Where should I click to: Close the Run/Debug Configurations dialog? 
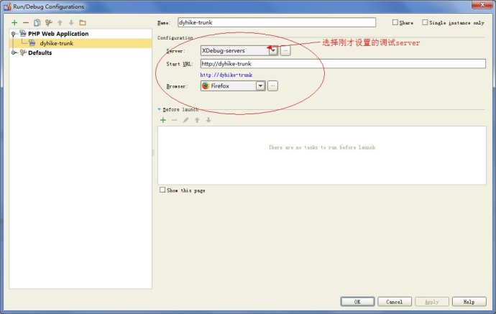click(x=482, y=4)
